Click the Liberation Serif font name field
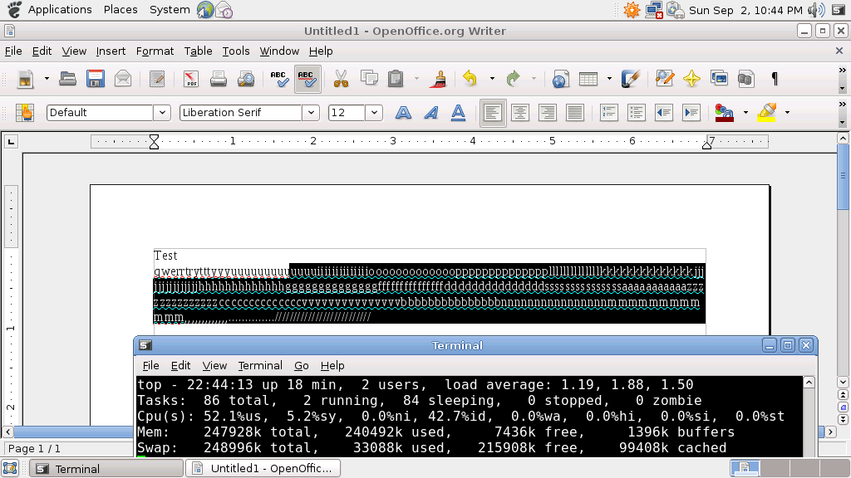Screen dimensions: 851x478 tap(241, 113)
